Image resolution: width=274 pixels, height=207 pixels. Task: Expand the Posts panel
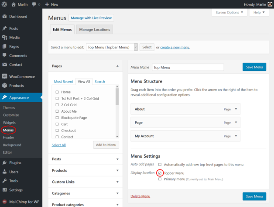click(x=117, y=159)
